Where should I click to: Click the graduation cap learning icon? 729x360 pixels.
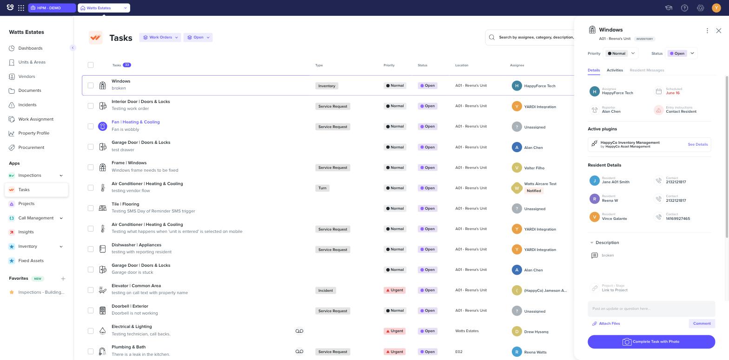click(x=669, y=8)
